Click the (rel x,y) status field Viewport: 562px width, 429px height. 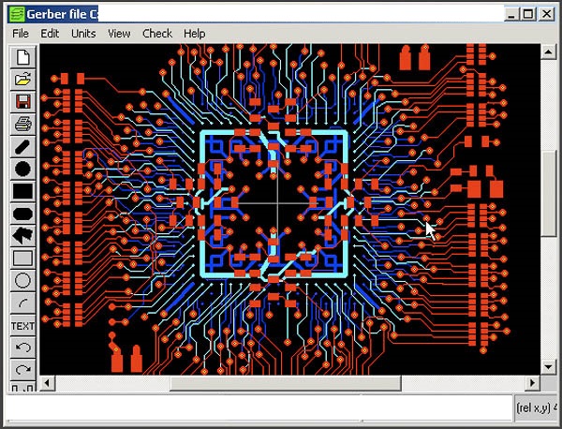(x=536, y=407)
